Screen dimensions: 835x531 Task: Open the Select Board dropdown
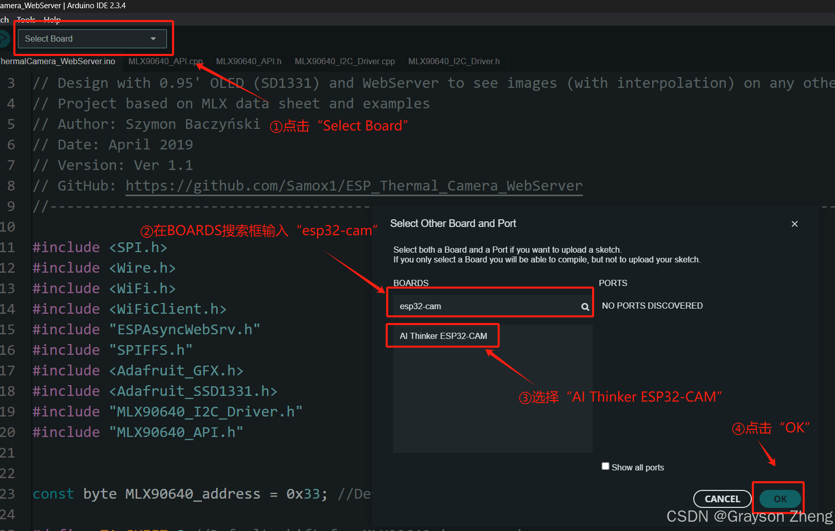coord(92,39)
